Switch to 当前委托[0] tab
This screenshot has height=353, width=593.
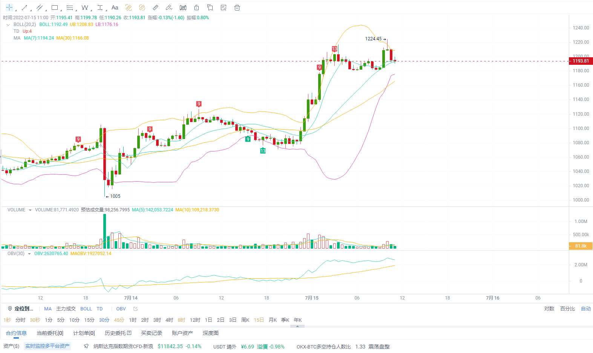50,333
